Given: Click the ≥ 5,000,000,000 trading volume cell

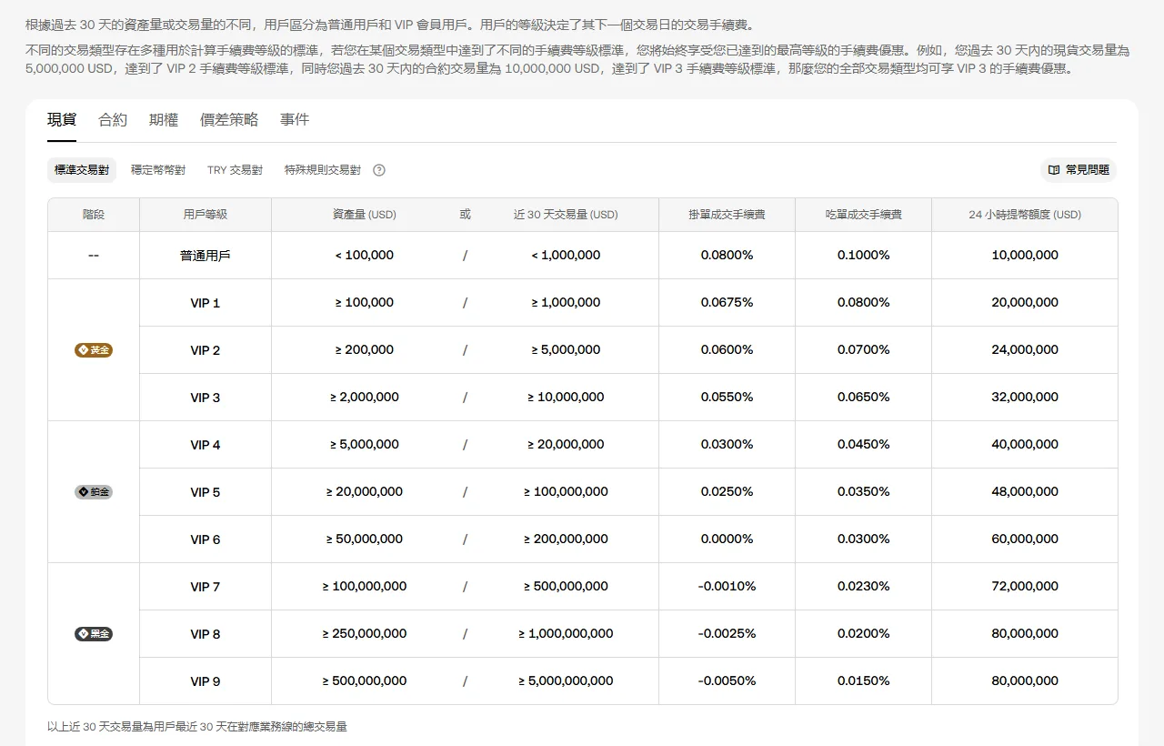Looking at the screenshot, I should tap(566, 681).
